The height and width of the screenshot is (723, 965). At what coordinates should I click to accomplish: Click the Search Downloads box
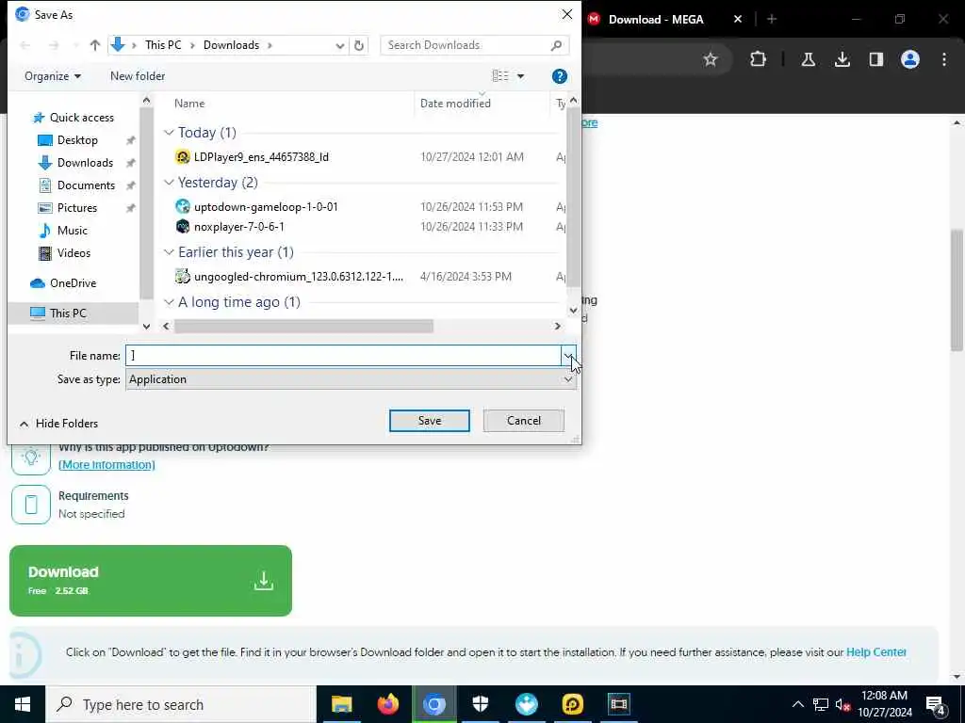click(x=474, y=45)
